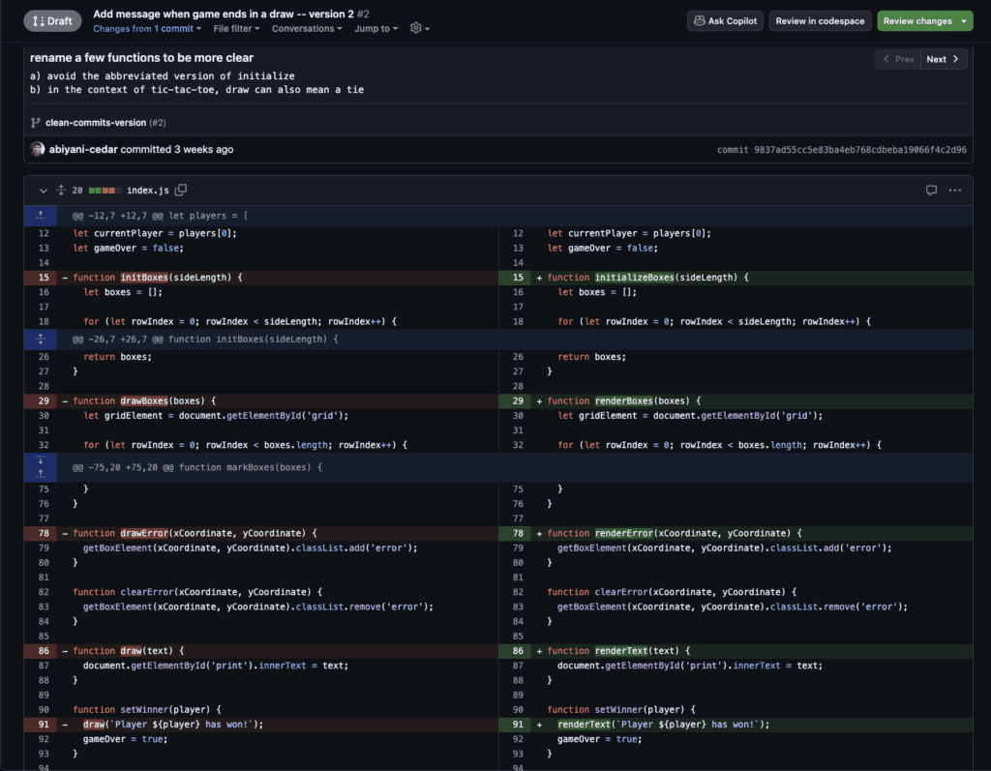Open the diff settings gear
Image resolution: width=991 pixels, height=771 pixels.
tap(417, 29)
